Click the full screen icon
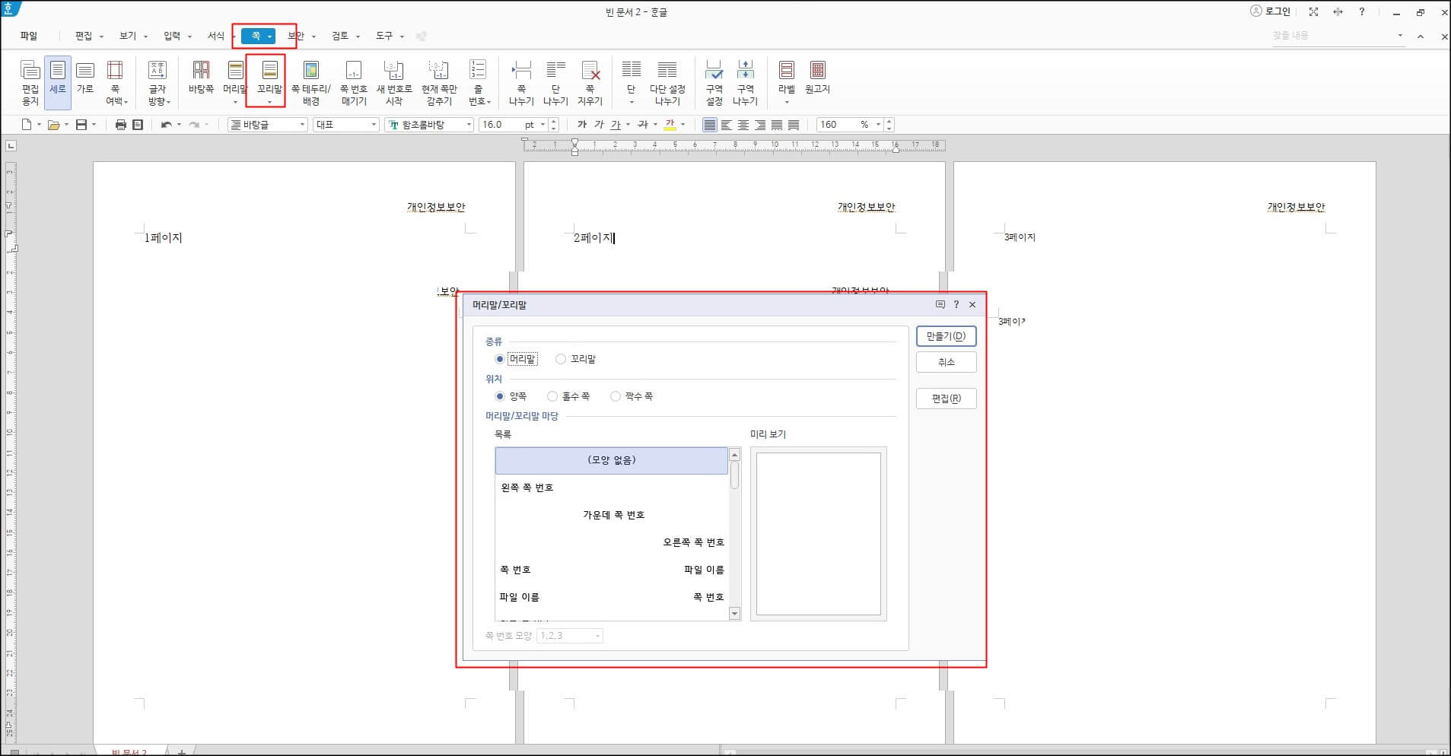Screen dimensions: 1451x756 coord(1313,12)
